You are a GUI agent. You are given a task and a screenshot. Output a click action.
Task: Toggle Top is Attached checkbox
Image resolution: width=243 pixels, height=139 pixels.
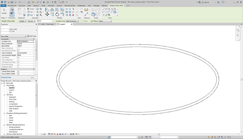tap(18, 60)
